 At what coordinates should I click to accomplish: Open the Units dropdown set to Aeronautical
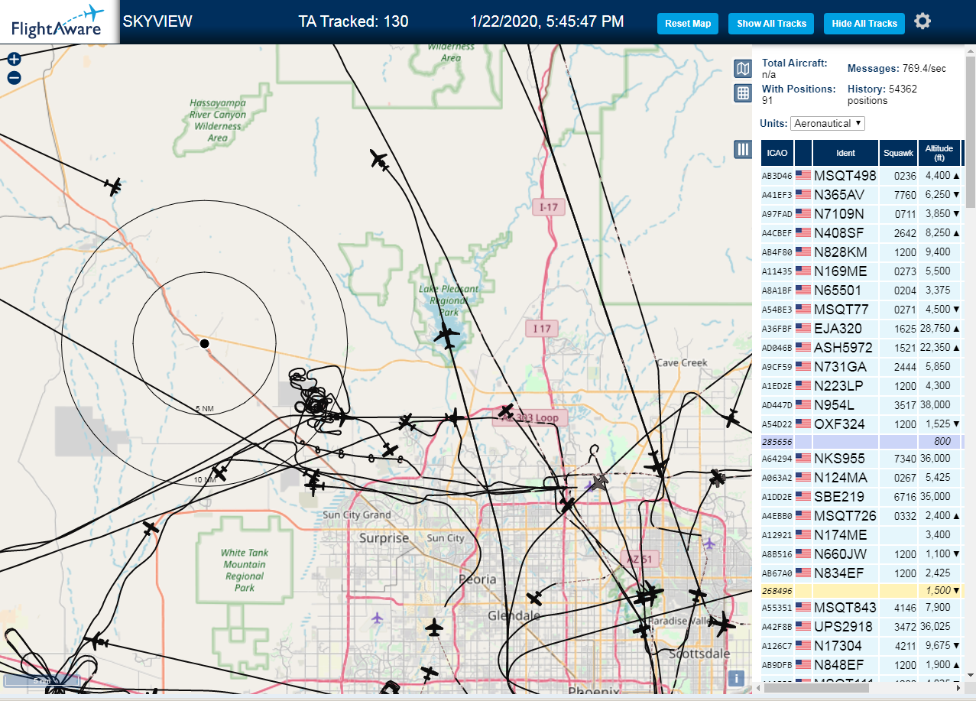[x=828, y=123]
